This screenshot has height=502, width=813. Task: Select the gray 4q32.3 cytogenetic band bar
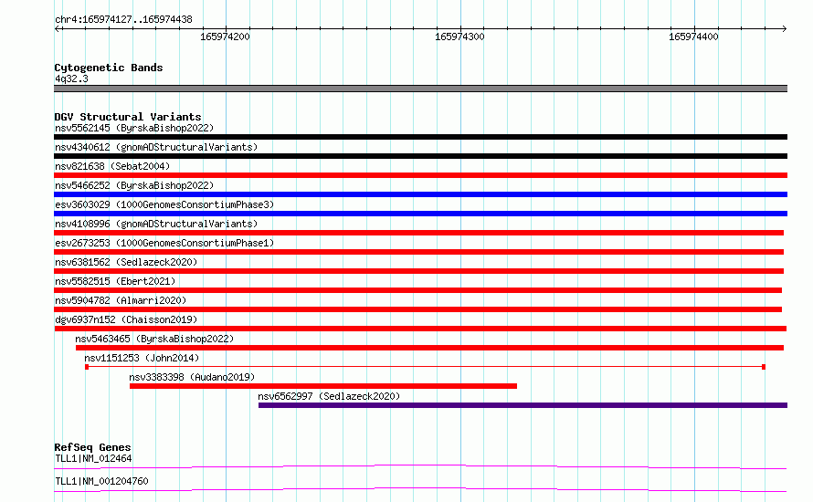420,89
